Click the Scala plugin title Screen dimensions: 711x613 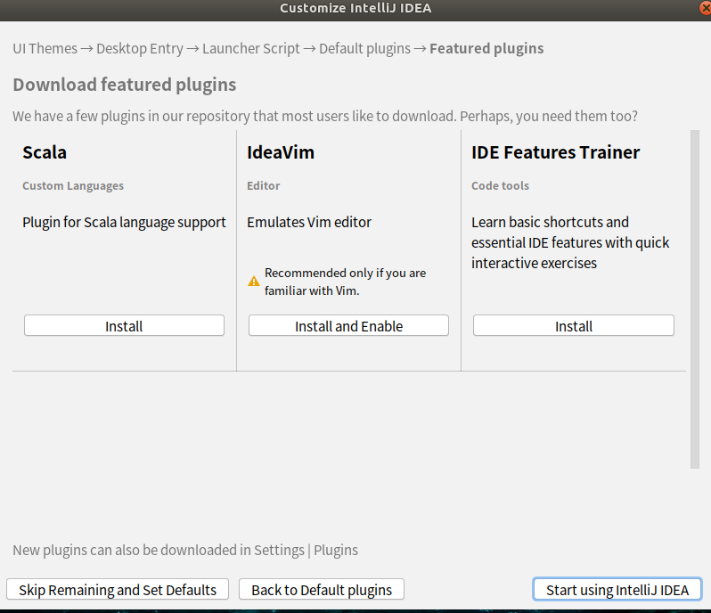45,152
